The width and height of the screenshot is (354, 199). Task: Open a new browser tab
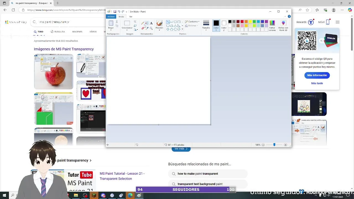58,3
